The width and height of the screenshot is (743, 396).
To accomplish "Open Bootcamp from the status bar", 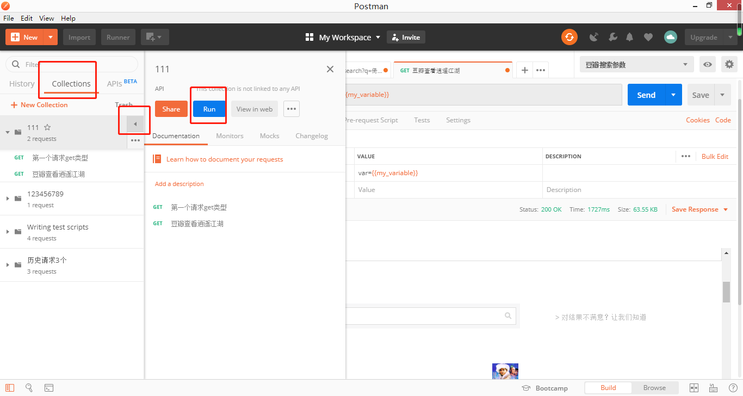I will tap(545, 388).
